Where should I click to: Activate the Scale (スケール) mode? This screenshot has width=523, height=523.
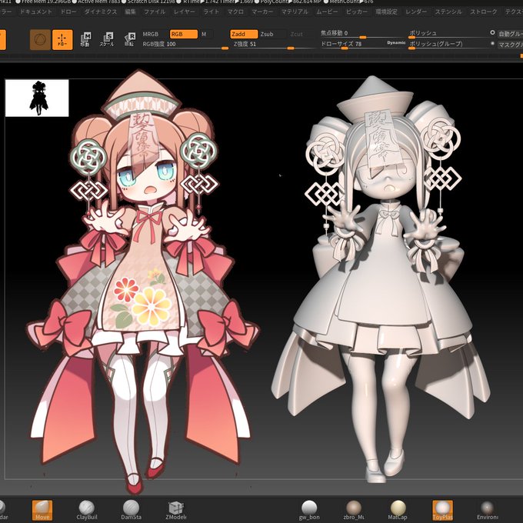click(x=107, y=39)
